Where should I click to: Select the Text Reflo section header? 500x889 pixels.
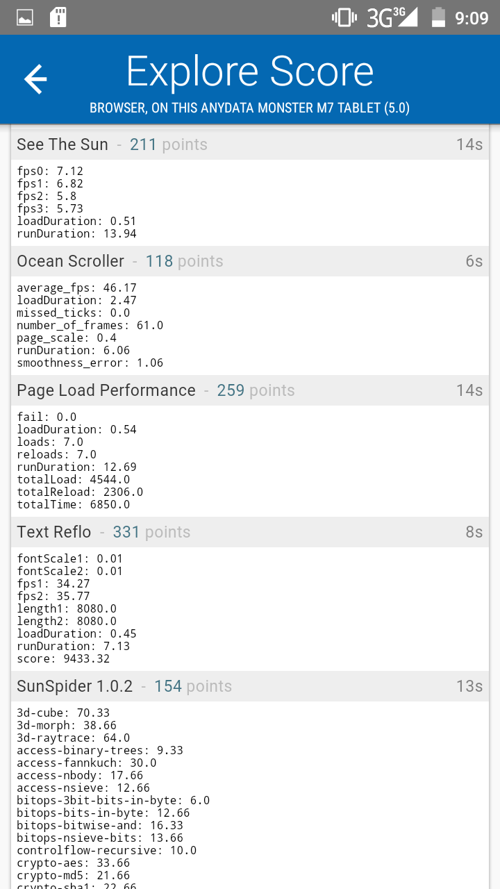point(54,532)
